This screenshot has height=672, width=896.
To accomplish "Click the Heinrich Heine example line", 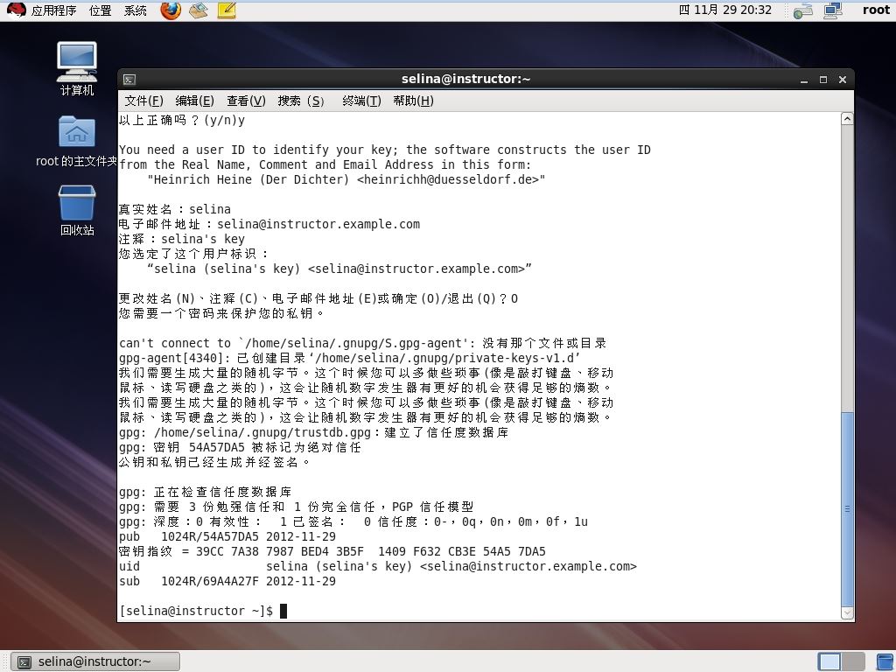I will [x=346, y=179].
